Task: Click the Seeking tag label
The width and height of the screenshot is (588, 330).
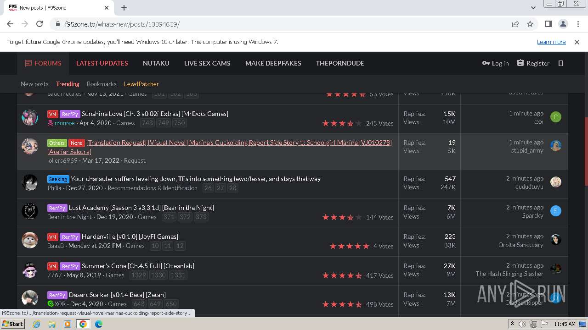Action: [x=58, y=179]
